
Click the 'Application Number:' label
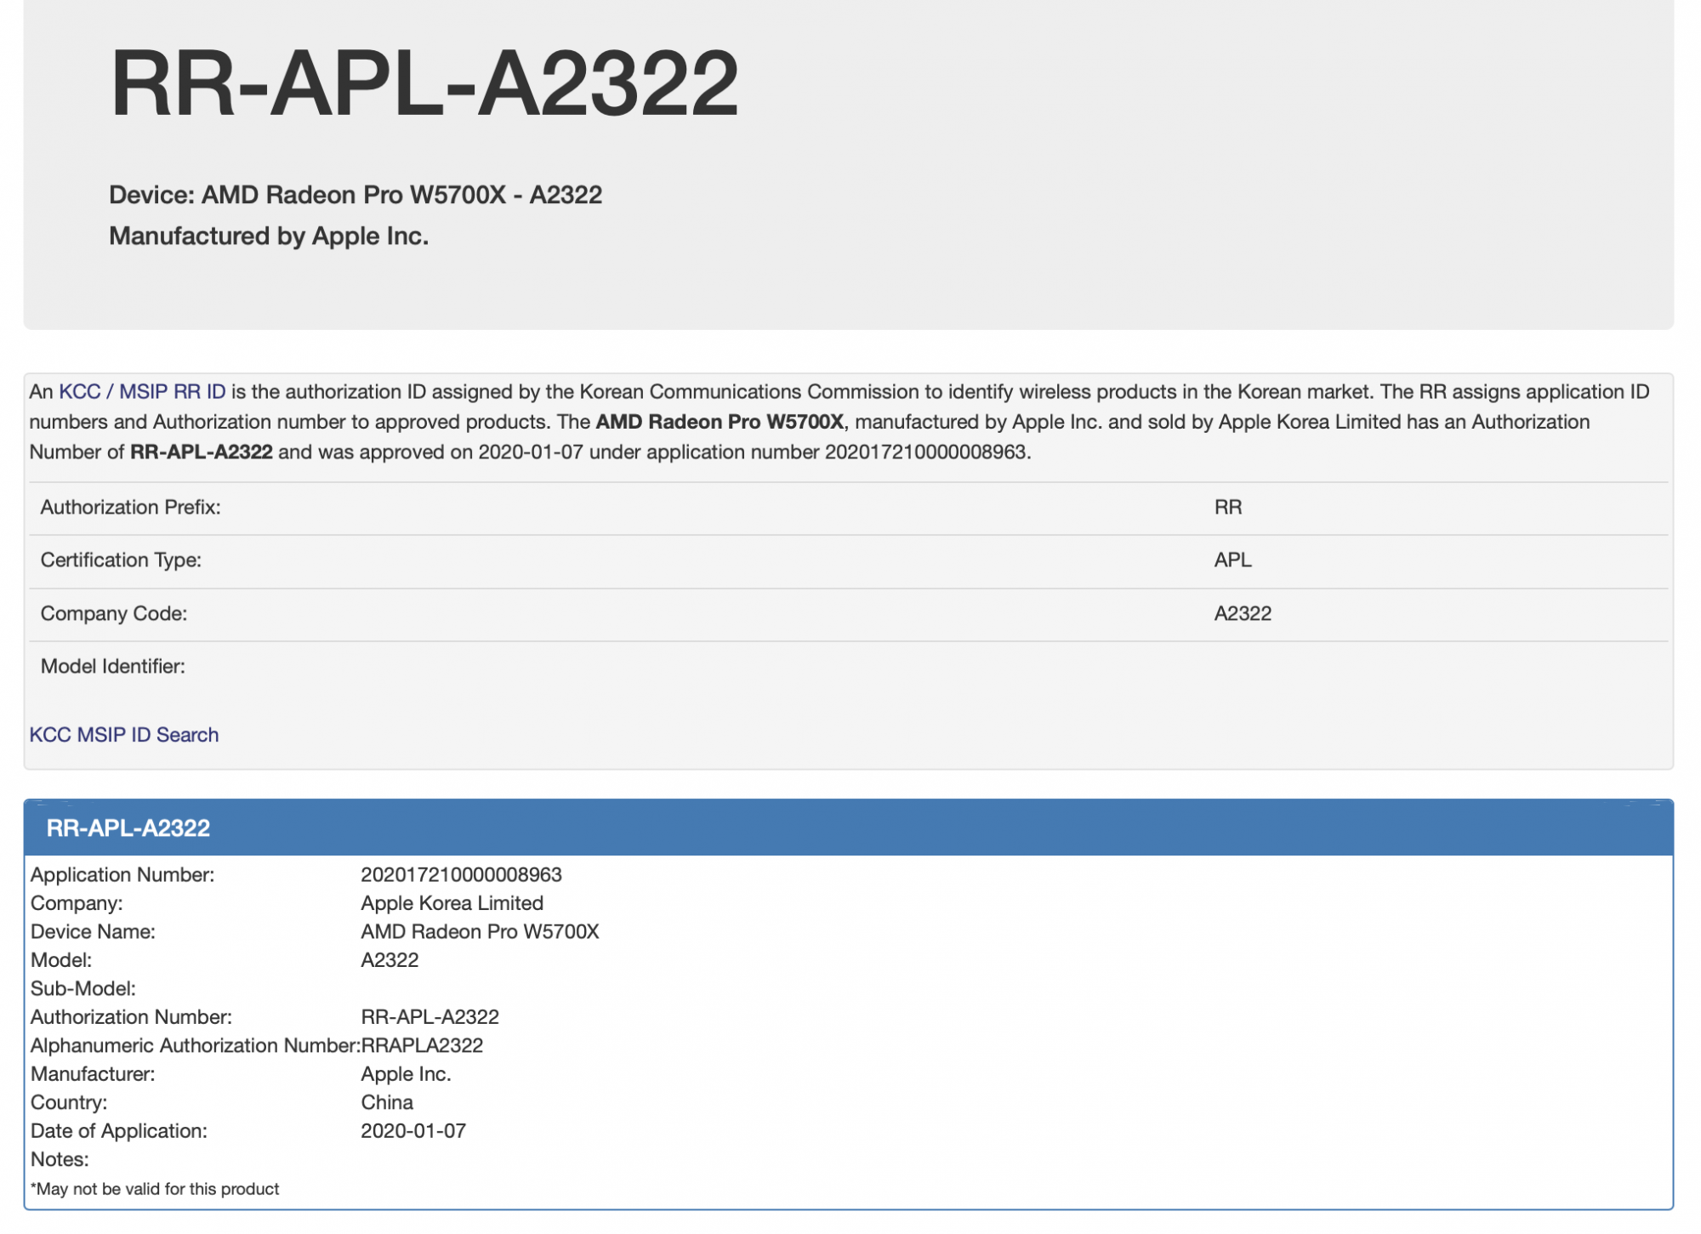point(122,875)
